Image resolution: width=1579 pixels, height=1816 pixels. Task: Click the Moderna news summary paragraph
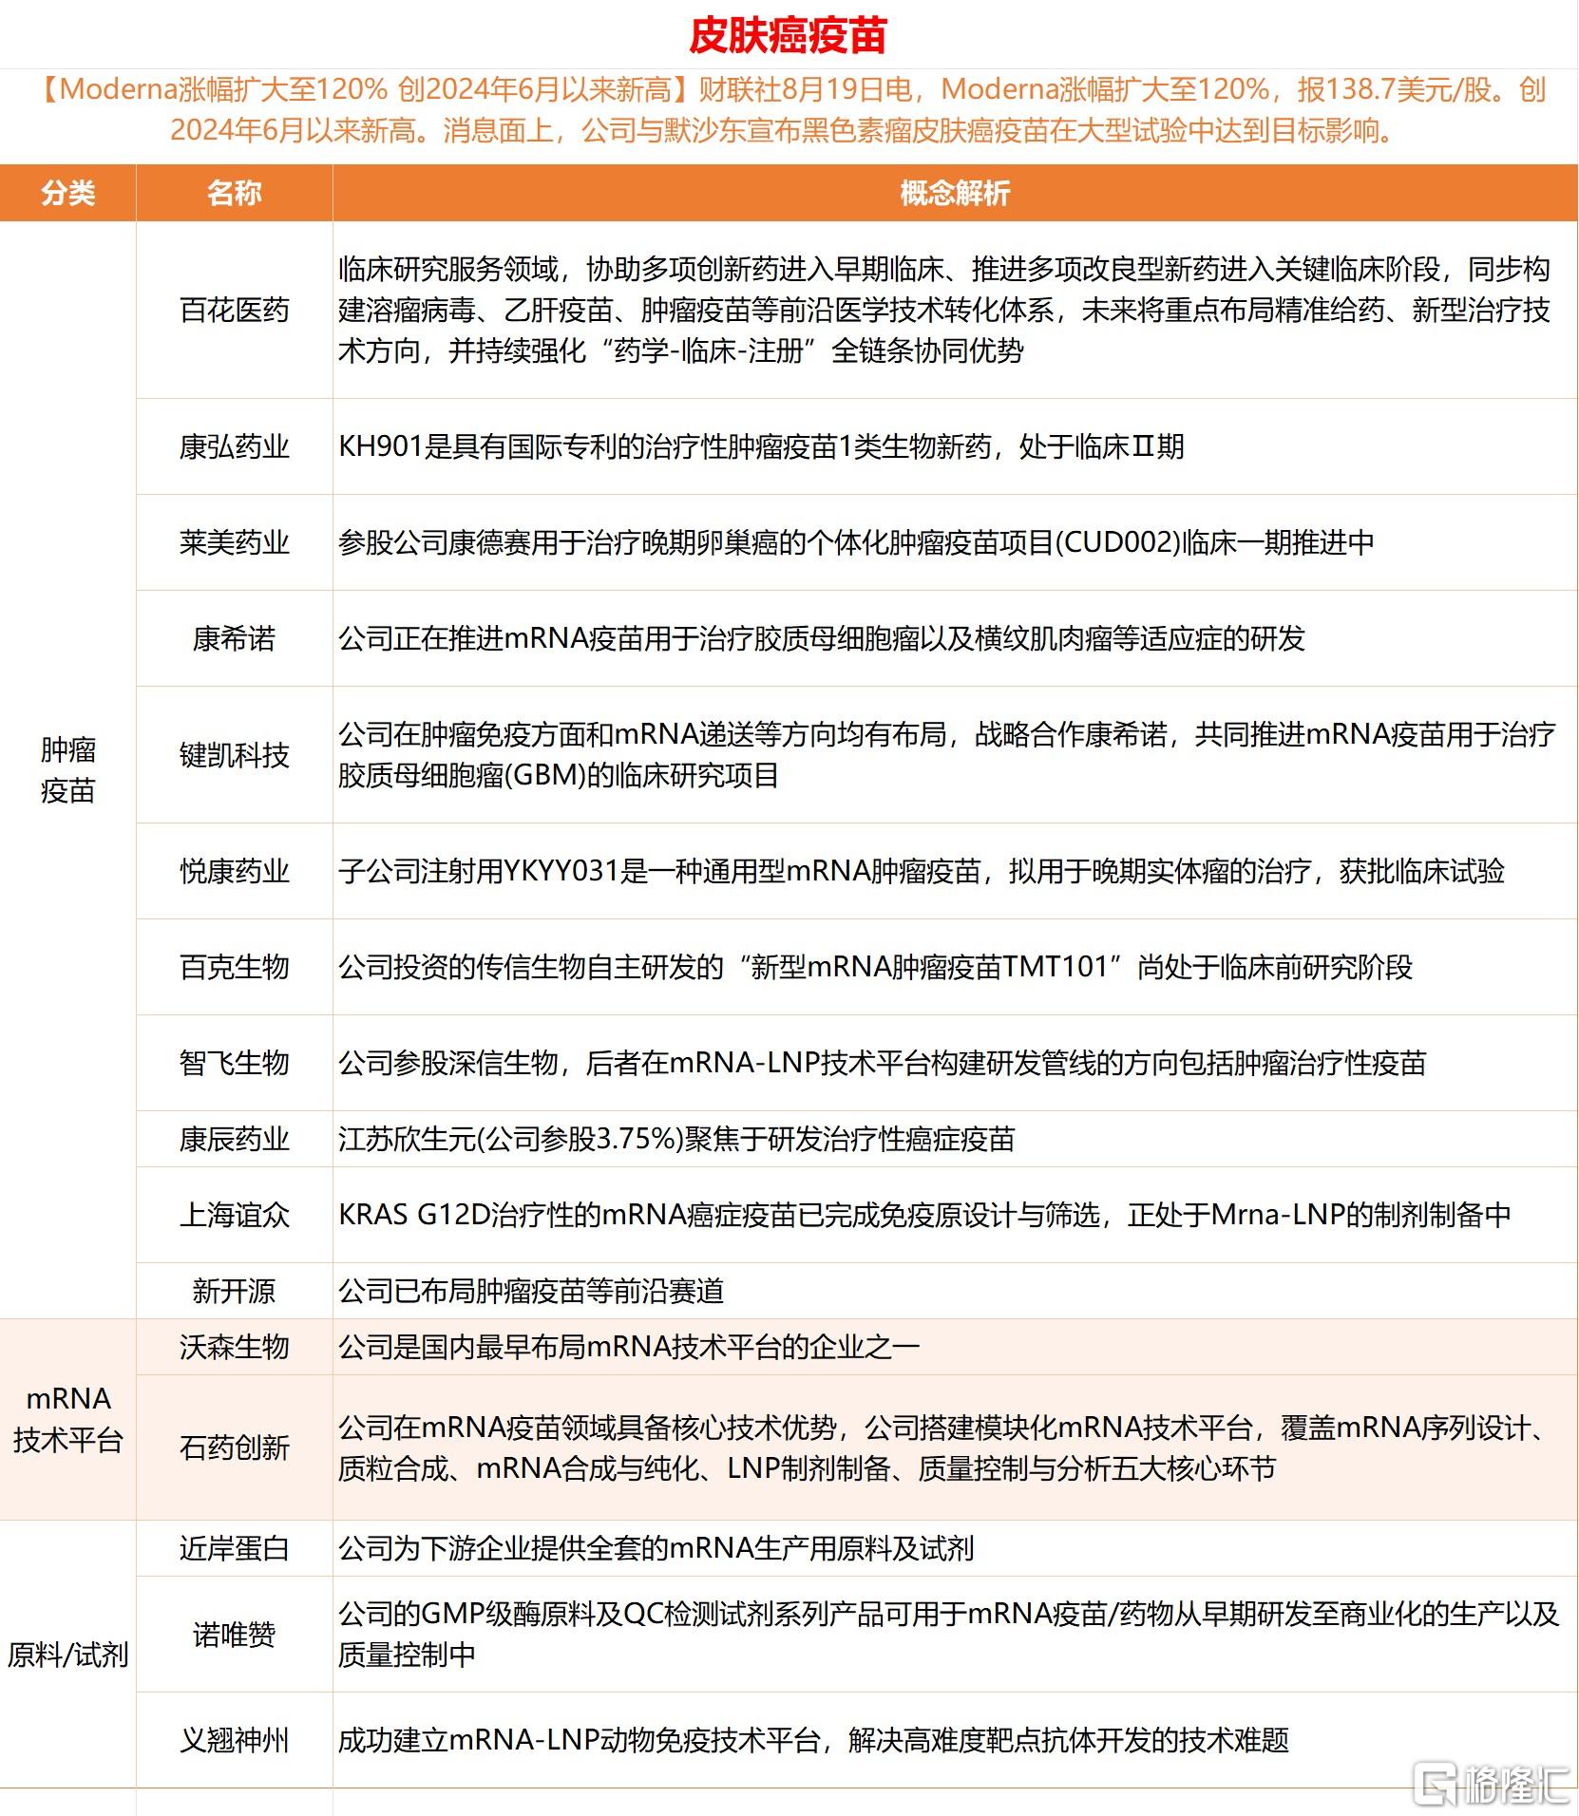pyautogui.click(x=789, y=110)
